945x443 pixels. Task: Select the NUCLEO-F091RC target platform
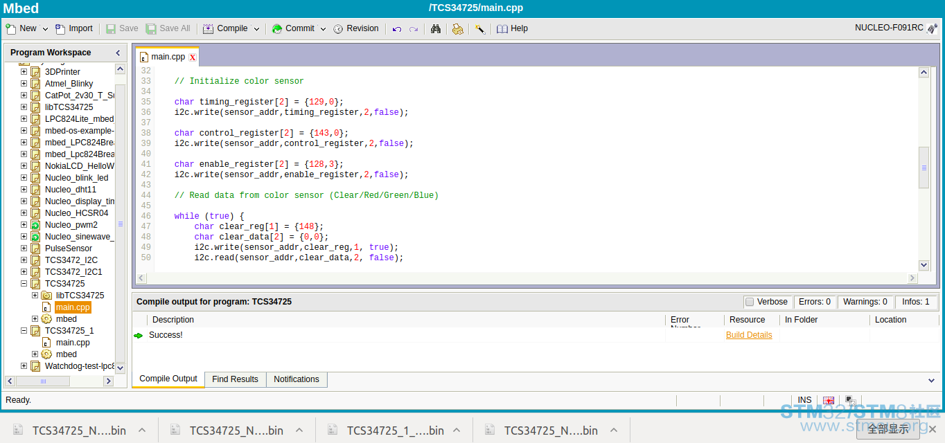coord(896,28)
